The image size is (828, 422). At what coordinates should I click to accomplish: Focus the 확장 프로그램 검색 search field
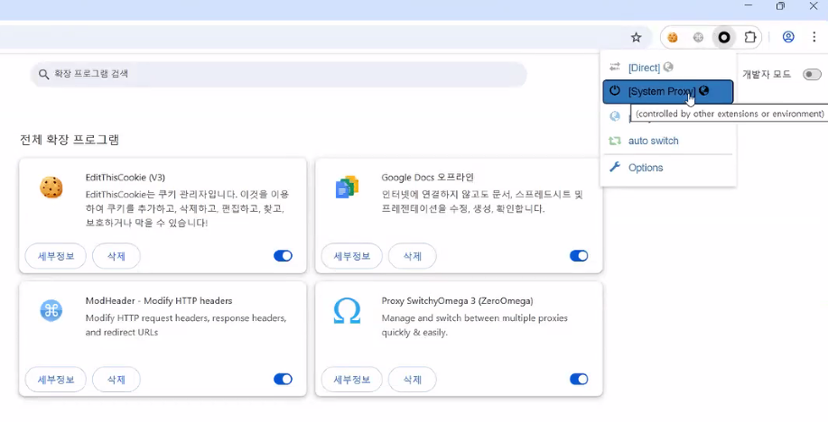click(279, 74)
